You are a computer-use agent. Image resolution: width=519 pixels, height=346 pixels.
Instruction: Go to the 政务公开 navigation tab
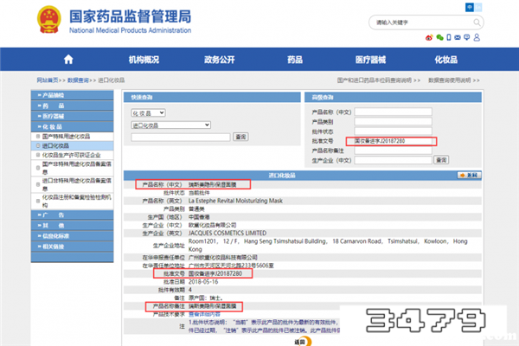click(x=219, y=60)
